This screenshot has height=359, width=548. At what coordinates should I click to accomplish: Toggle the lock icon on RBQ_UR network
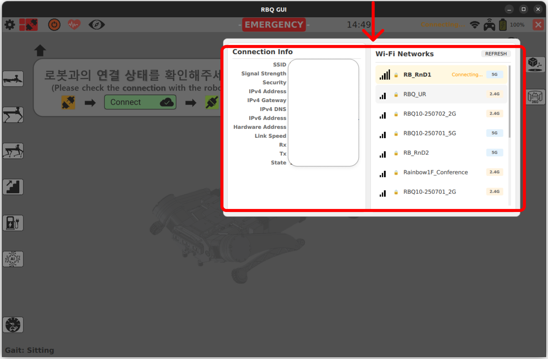coord(396,94)
